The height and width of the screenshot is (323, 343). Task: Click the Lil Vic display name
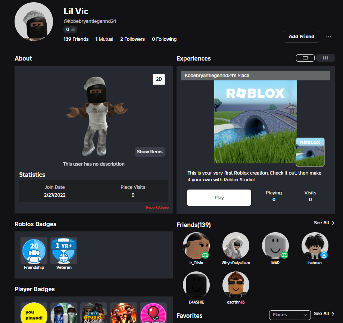[x=76, y=11]
